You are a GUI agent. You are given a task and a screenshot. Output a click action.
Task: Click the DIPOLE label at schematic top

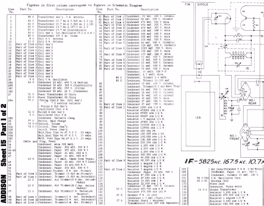pos(202,4)
